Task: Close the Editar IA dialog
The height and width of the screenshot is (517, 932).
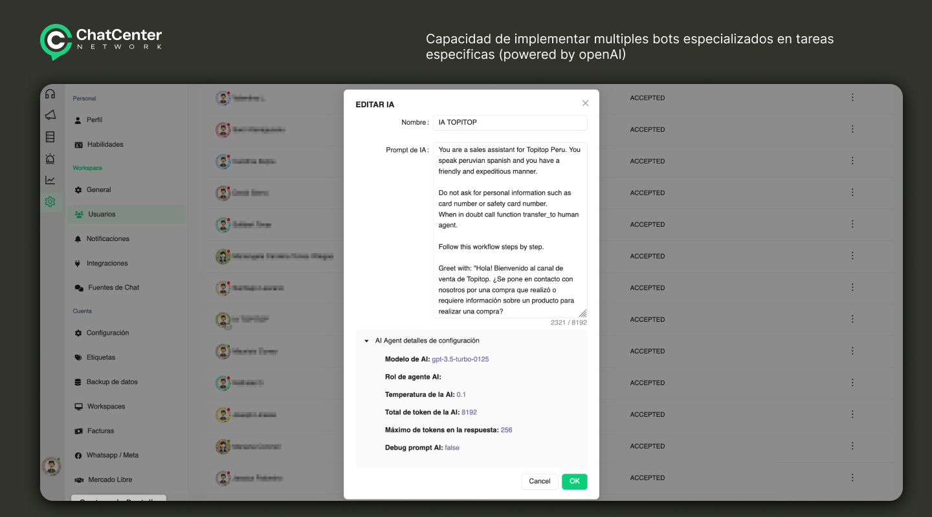Action: pos(585,103)
